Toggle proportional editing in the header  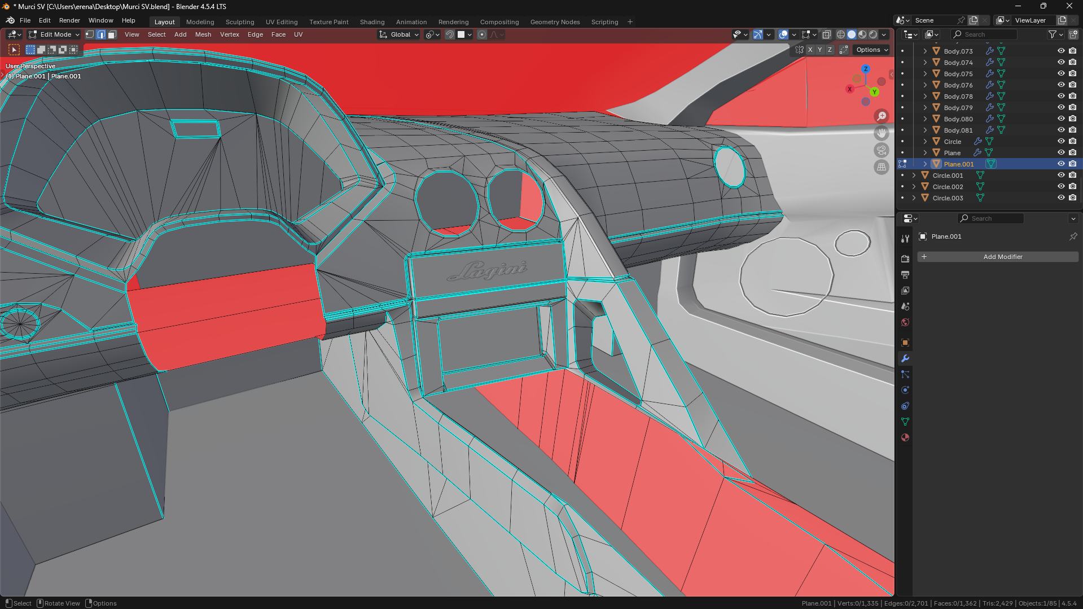click(482, 34)
